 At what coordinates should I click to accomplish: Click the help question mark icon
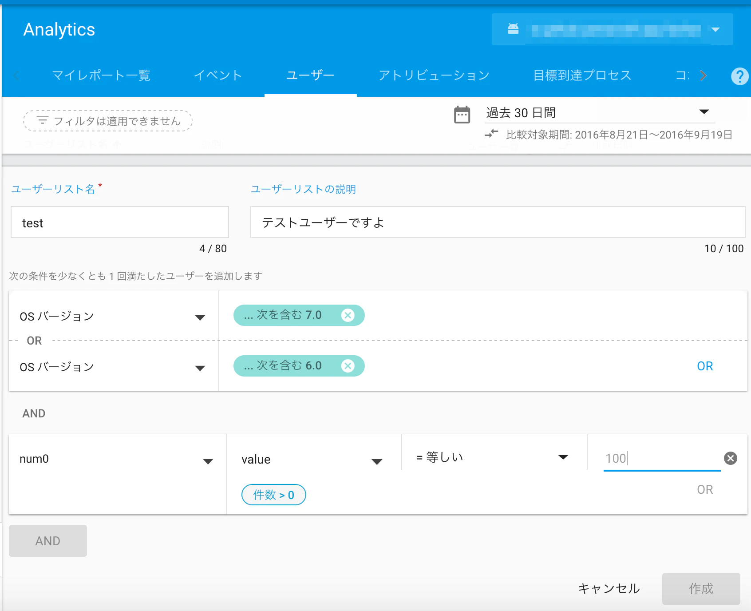[x=739, y=76]
